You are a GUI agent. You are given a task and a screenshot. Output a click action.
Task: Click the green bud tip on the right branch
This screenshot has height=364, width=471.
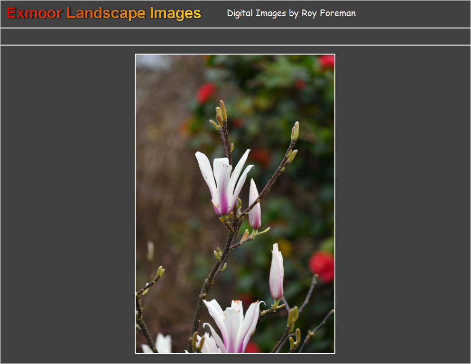[x=295, y=131]
